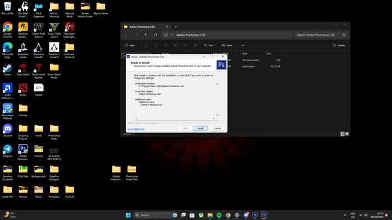Open the Sort dropdown in File Explorer
The image size is (392, 220).
pyautogui.click(x=210, y=45)
